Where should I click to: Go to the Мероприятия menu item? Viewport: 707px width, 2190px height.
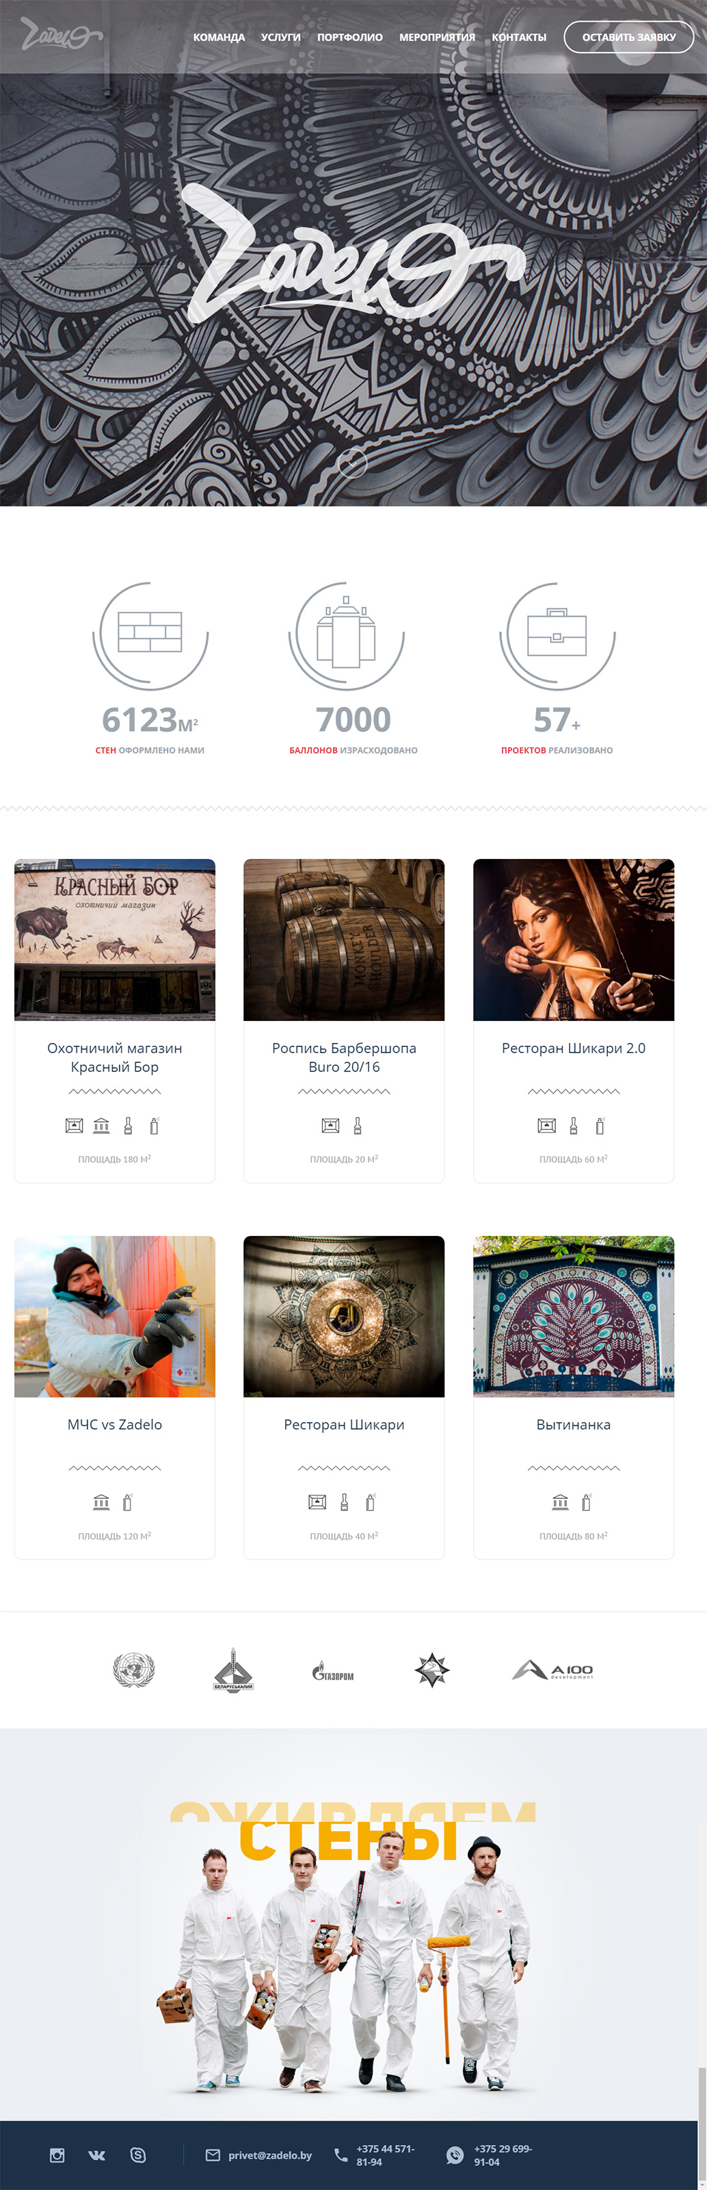click(x=437, y=38)
